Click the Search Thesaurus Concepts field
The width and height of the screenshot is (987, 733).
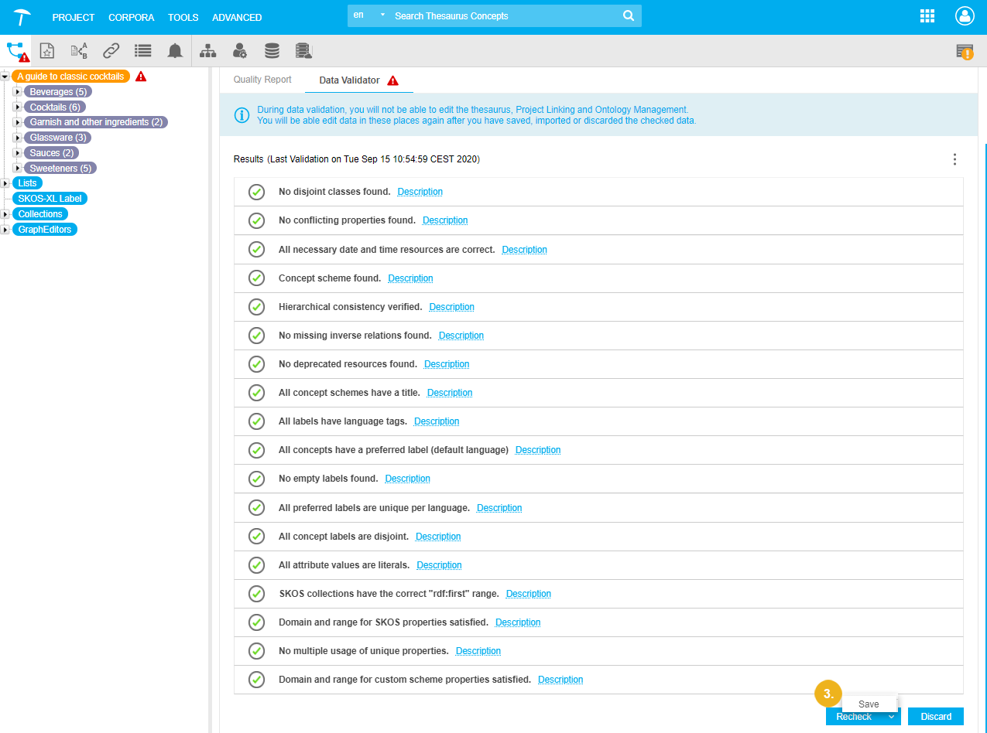503,15
